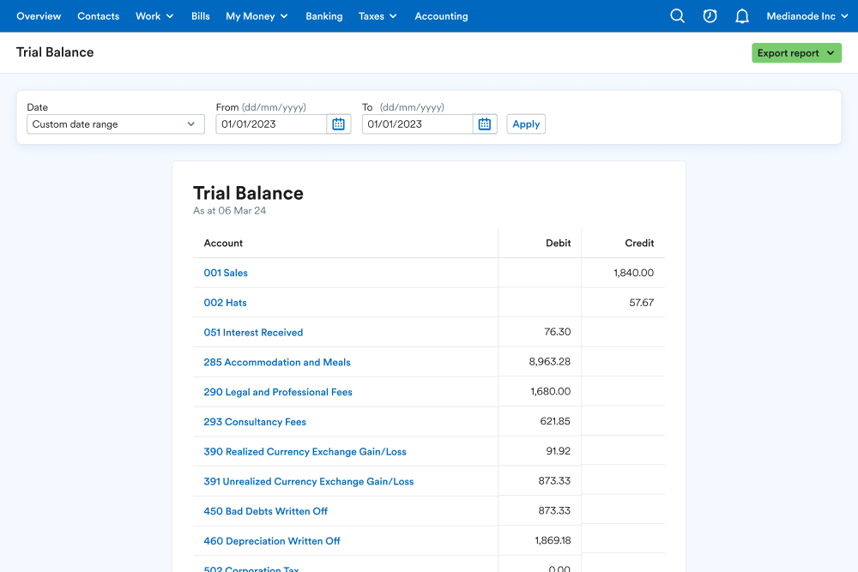Open the Bills section
858x572 pixels.
(200, 16)
